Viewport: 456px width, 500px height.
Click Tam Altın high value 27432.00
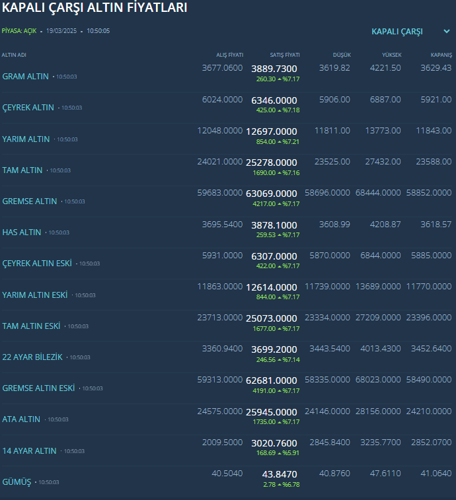(x=383, y=162)
